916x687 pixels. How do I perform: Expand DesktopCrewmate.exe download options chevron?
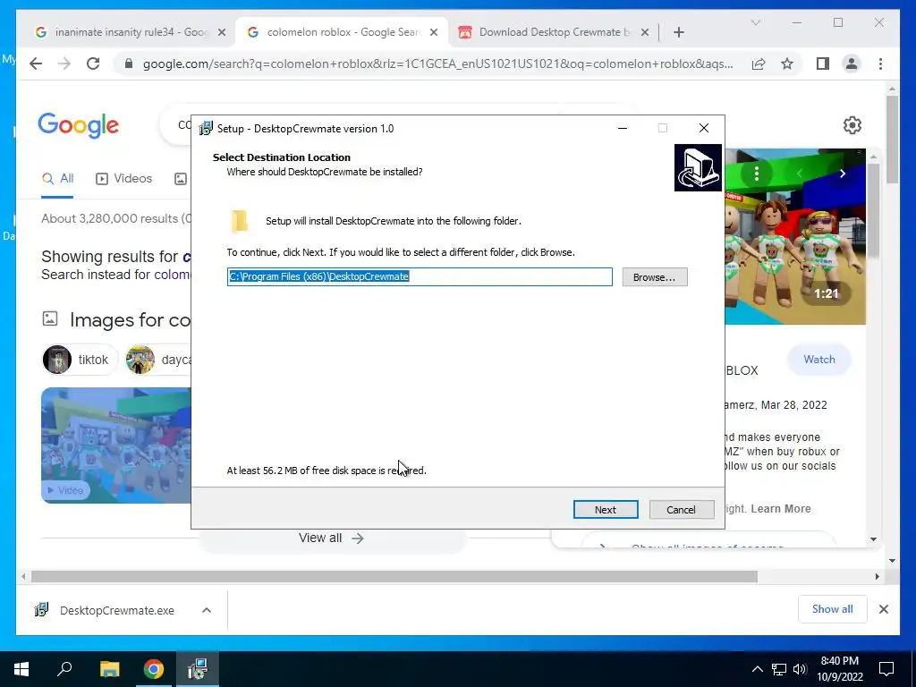click(207, 610)
